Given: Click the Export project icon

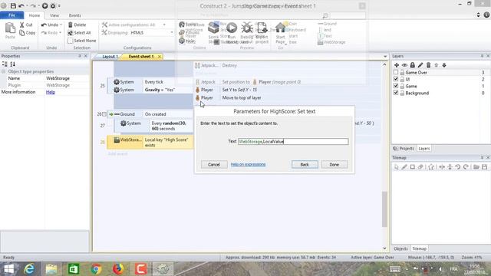Looking at the screenshot, I should [x=262, y=28].
